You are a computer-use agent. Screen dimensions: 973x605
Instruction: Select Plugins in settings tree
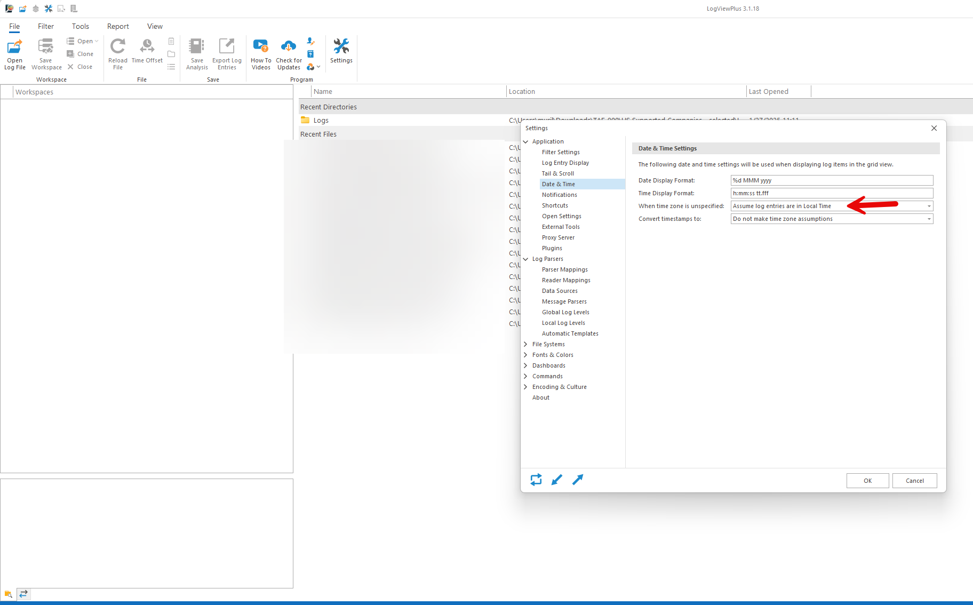click(552, 248)
